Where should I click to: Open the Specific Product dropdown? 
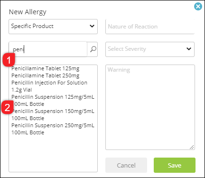coord(53,27)
